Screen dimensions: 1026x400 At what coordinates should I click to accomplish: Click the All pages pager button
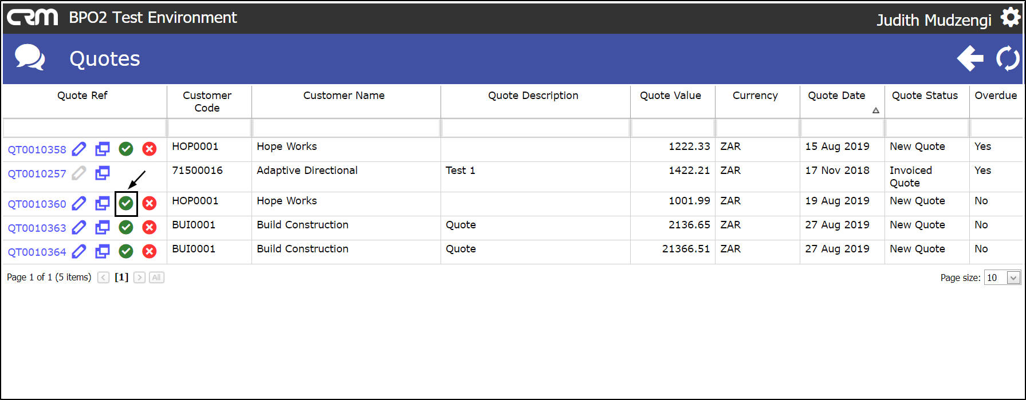[156, 278]
